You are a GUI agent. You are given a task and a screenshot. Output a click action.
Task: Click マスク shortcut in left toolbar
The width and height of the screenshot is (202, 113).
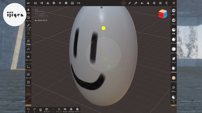click(28, 84)
